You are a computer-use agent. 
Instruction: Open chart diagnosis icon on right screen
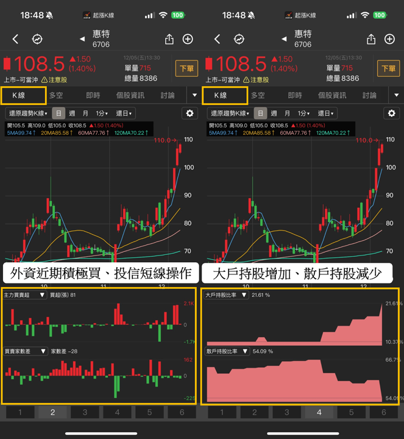tap(239, 39)
